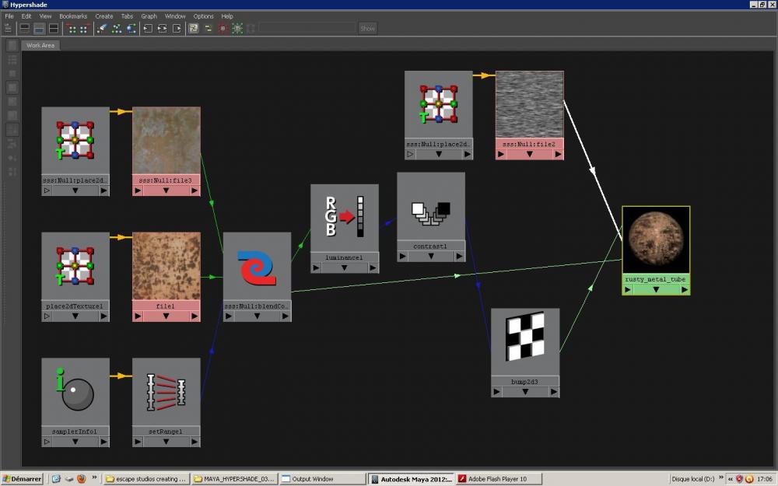Image resolution: width=778 pixels, height=486 pixels.
Task: Click the Show button in toolbar
Action: click(x=367, y=28)
